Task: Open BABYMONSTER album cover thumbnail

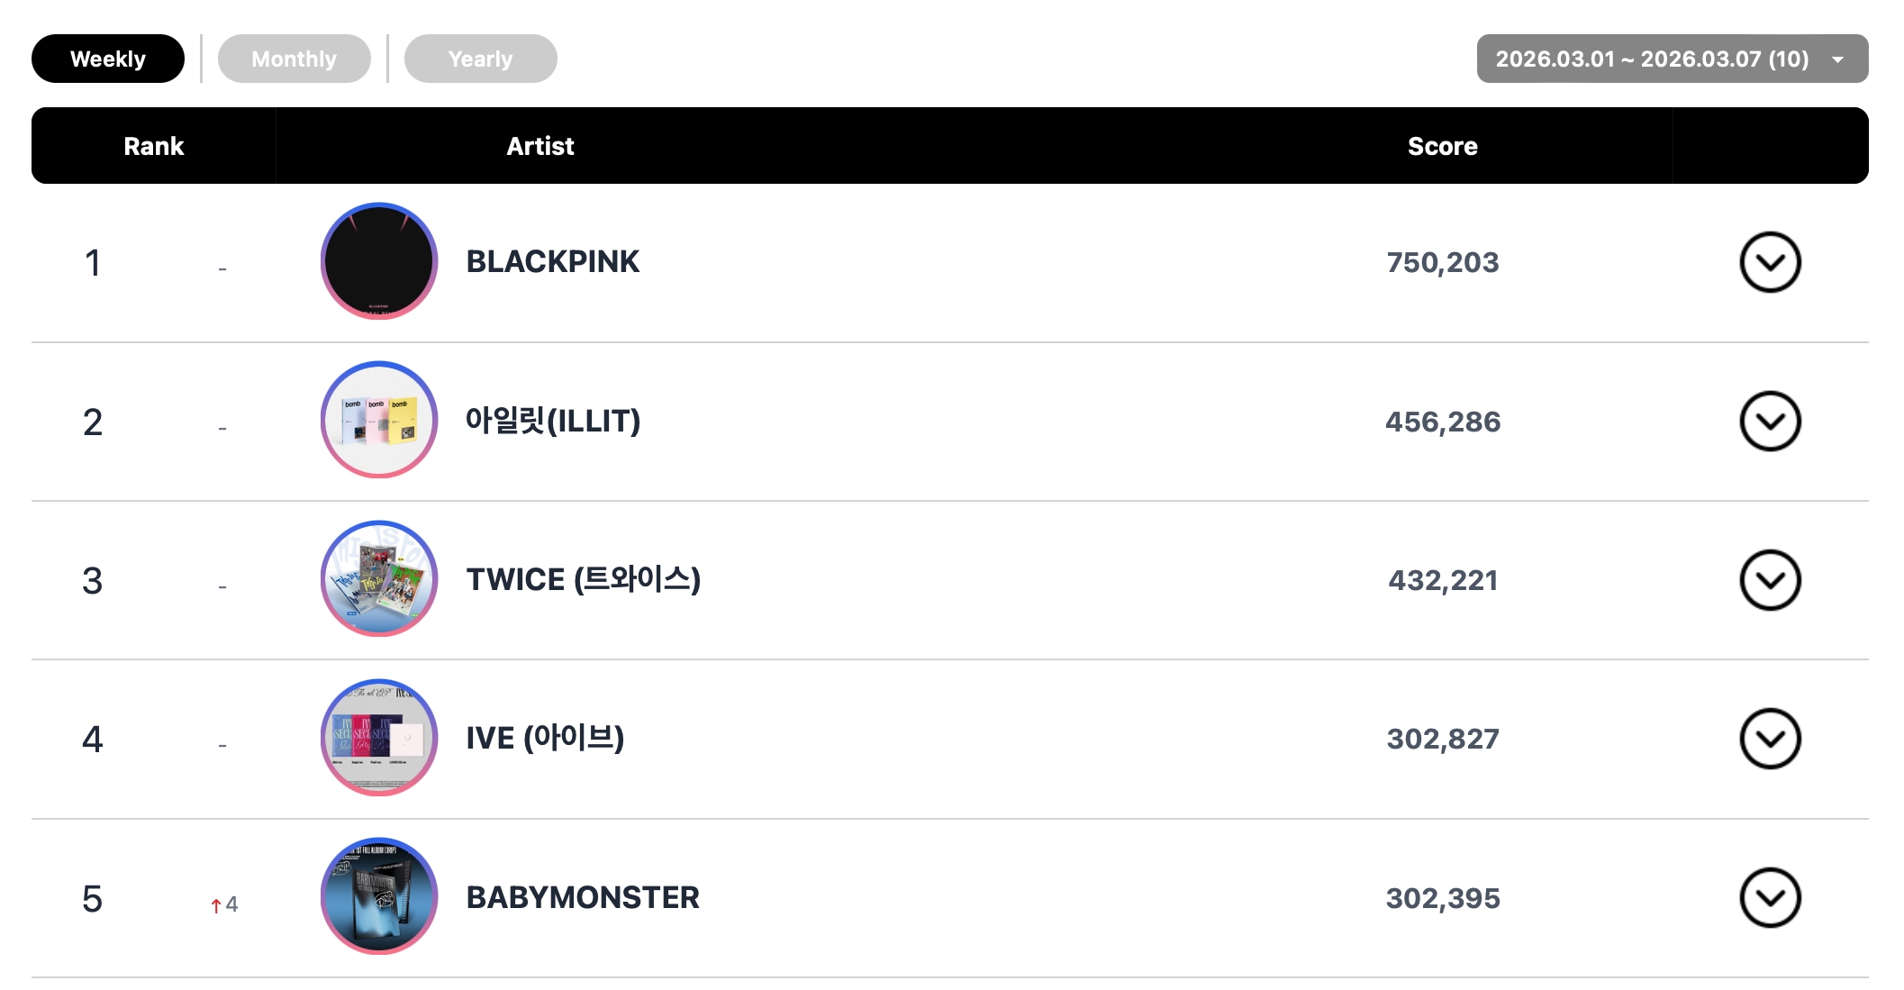Action: [x=379, y=896]
